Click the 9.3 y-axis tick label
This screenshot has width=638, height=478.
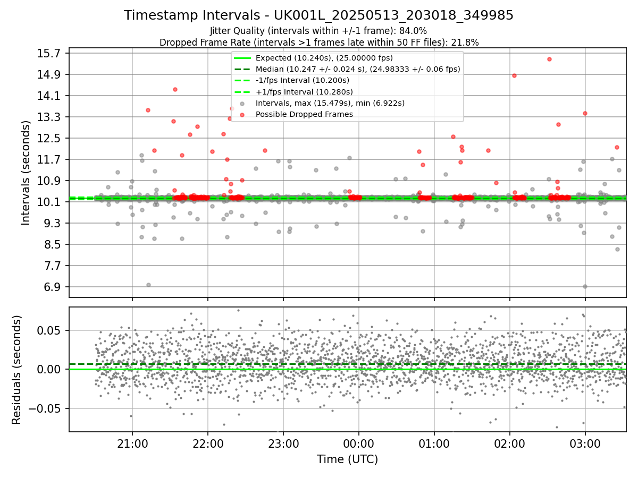click(x=53, y=223)
